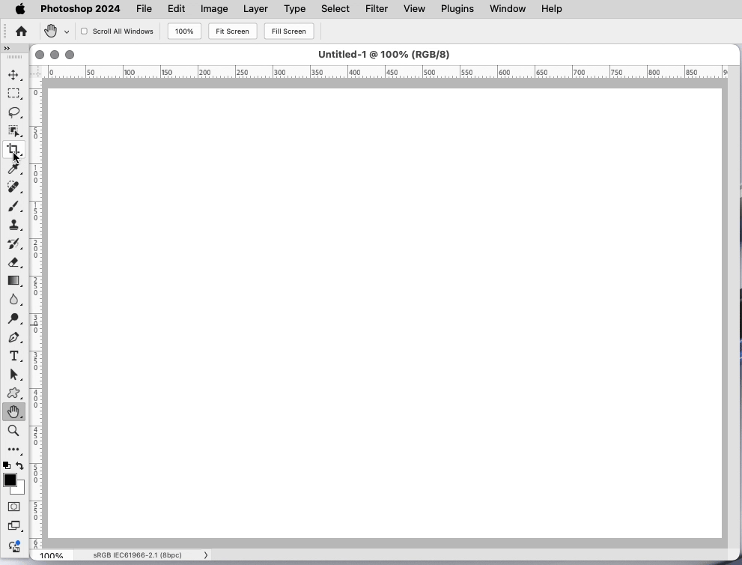Image resolution: width=742 pixels, height=565 pixels.
Task: Click the Fit Screen button
Action: pyautogui.click(x=232, y=31)
